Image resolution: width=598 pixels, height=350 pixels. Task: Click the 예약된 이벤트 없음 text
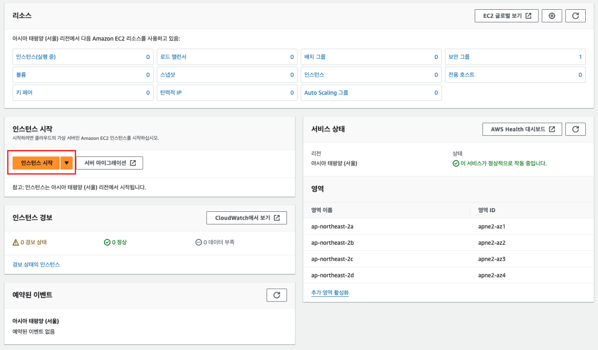[34, 331]
